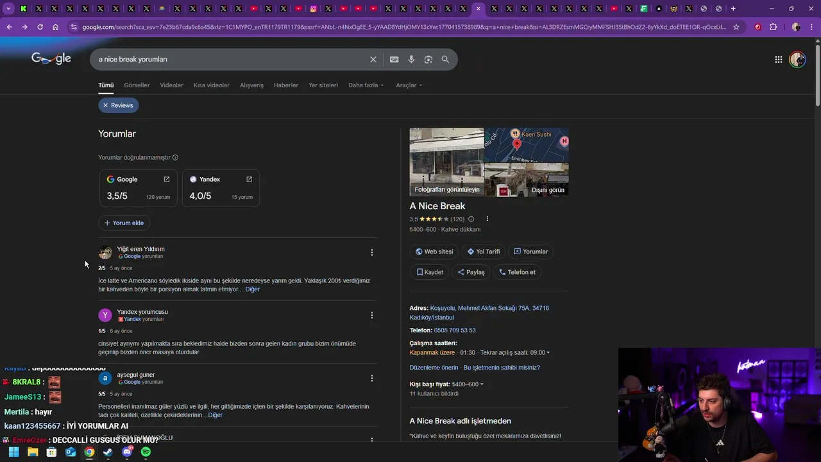Image resolution: width=821 pixels, height=462 pixels.
Task: Click Yorum ekle button
Action: (124, 223)
